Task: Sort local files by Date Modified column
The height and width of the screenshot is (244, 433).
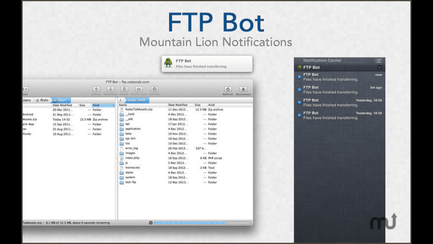Action: click(x=65, y=105)
